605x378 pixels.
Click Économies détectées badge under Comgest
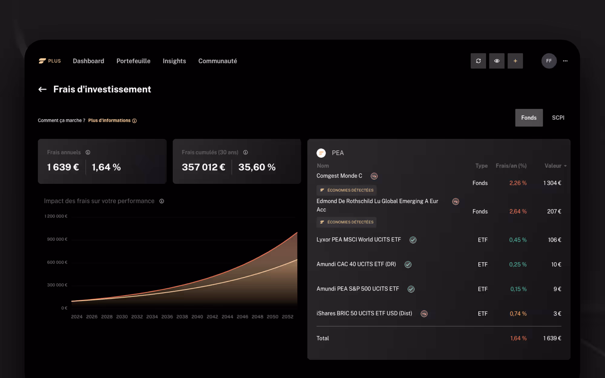pos(347,190)
